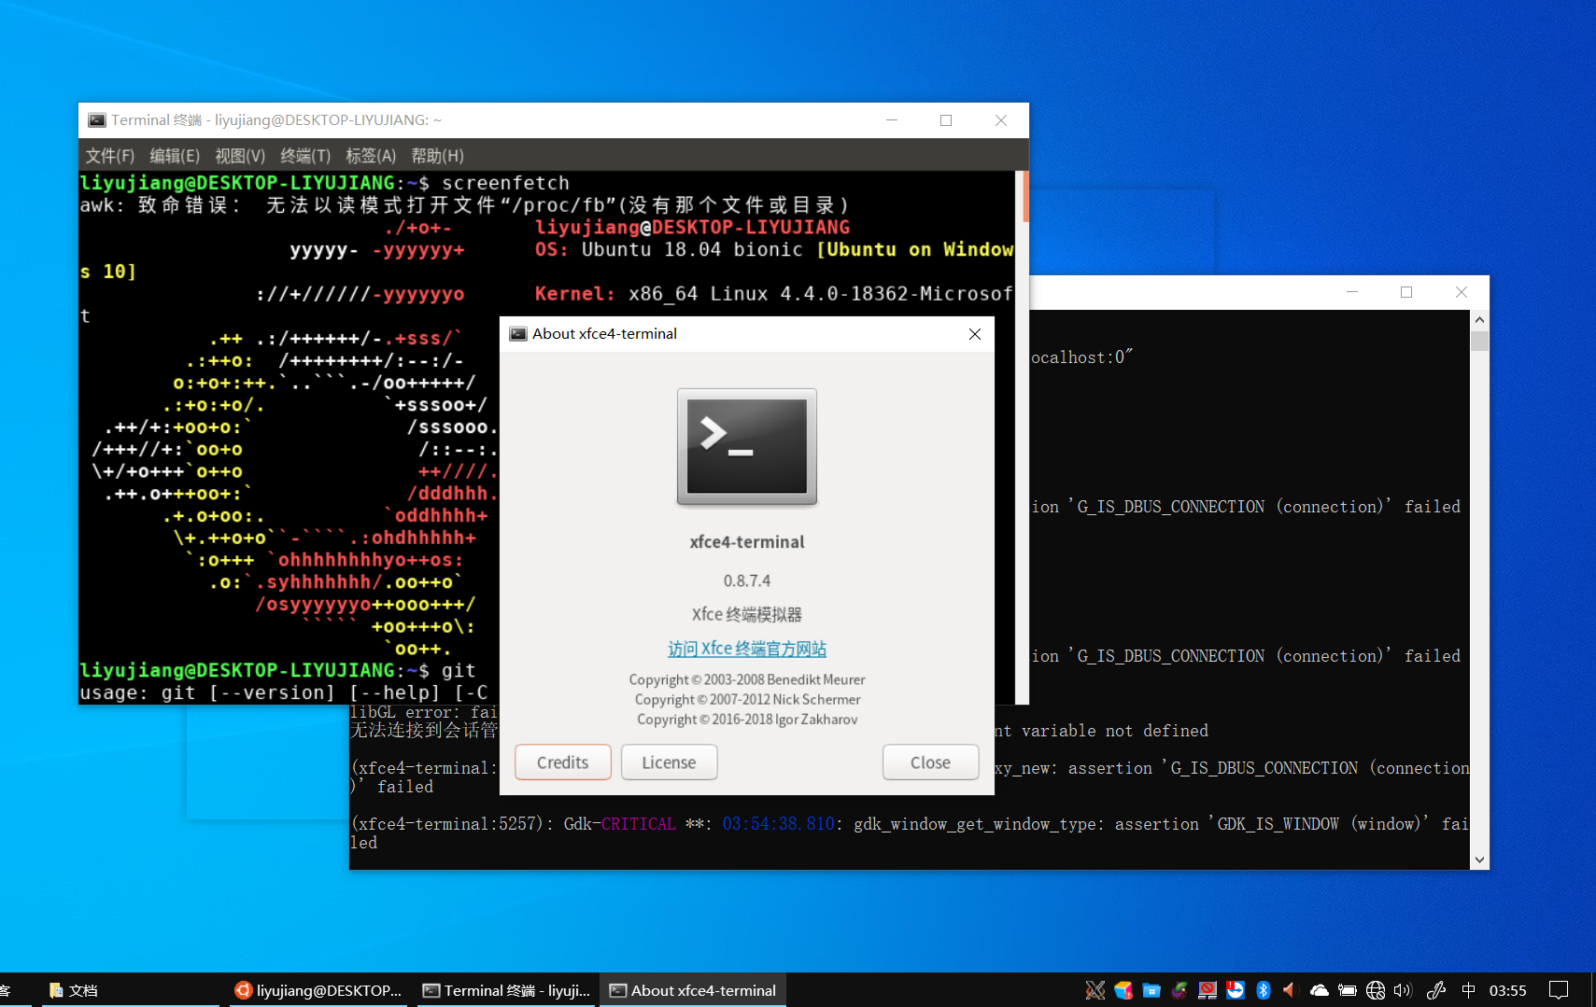1596x1007 pixels.
Task: Click the About dialog title bar icon
Action: 518,334
